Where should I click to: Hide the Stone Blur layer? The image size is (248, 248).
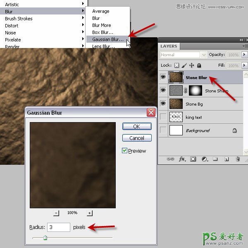163,77
